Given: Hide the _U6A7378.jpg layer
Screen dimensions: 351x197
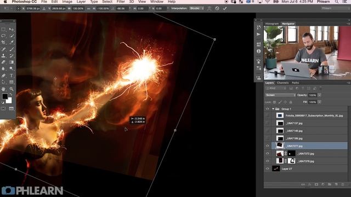Looking at the screenshot, I should 267,161.
